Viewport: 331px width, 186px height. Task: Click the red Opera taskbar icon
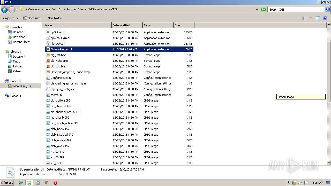(x=55, y=183)
